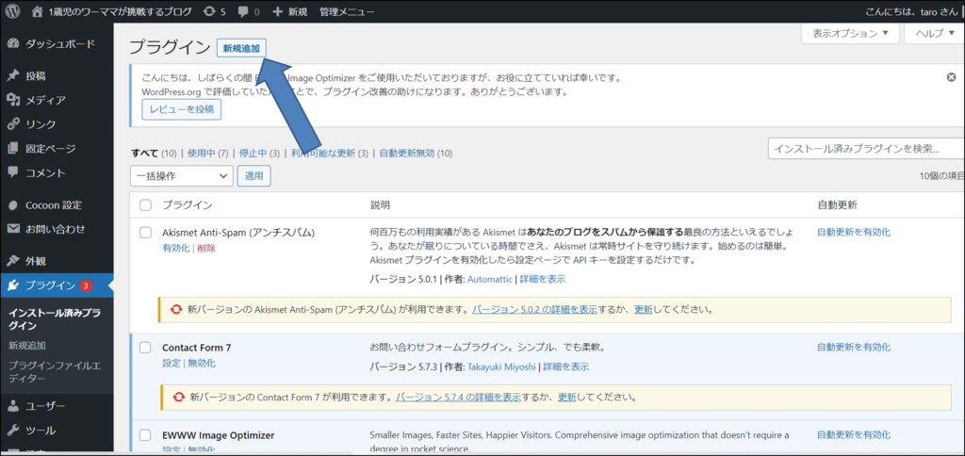This screenshot has width=965, height=456.
Task: Click 設定 under Contact Form 7
Action: pyautogui.click(x=172, y=363)
